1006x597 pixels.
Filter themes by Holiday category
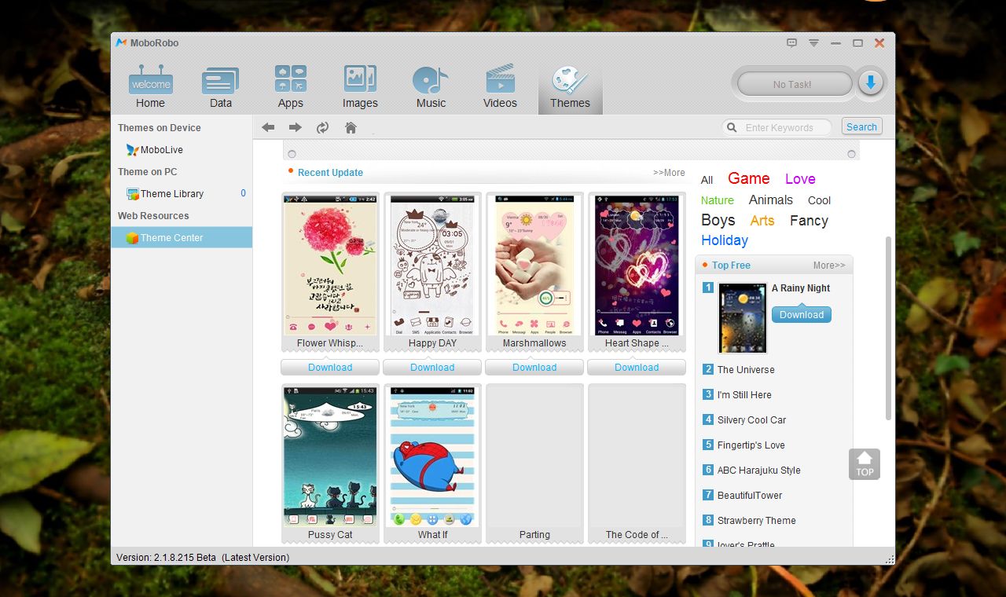pos(724,240)
